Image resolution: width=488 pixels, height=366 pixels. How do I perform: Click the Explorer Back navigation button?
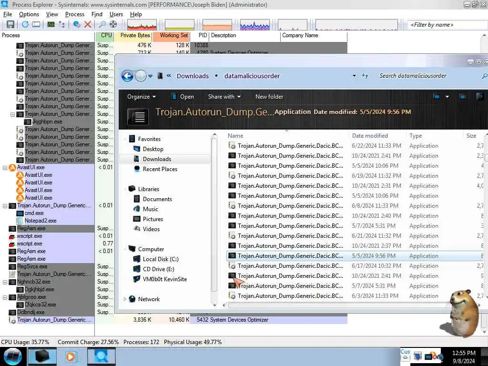pyautogui.click(x=127, y=76)
